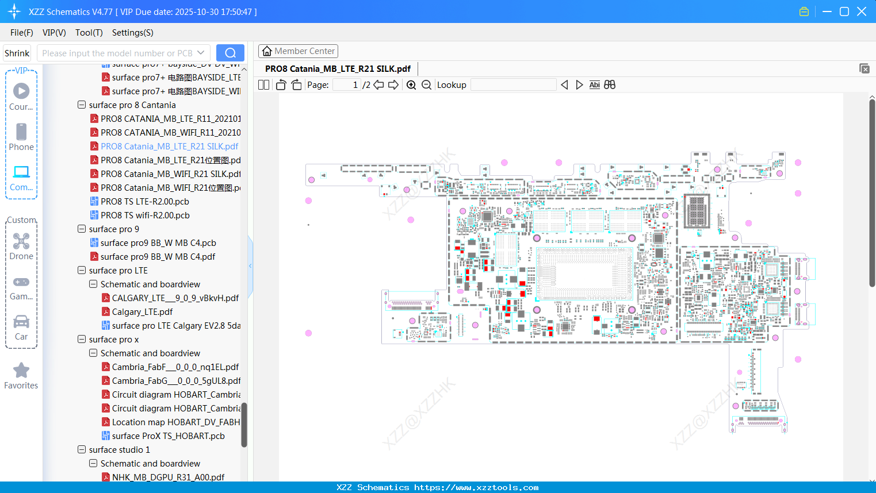Click the PDF viewer vertical scrollbar thumb
The height and width of the screenshot is (493, 876).
pyautogui.click(x=872, y=193)
